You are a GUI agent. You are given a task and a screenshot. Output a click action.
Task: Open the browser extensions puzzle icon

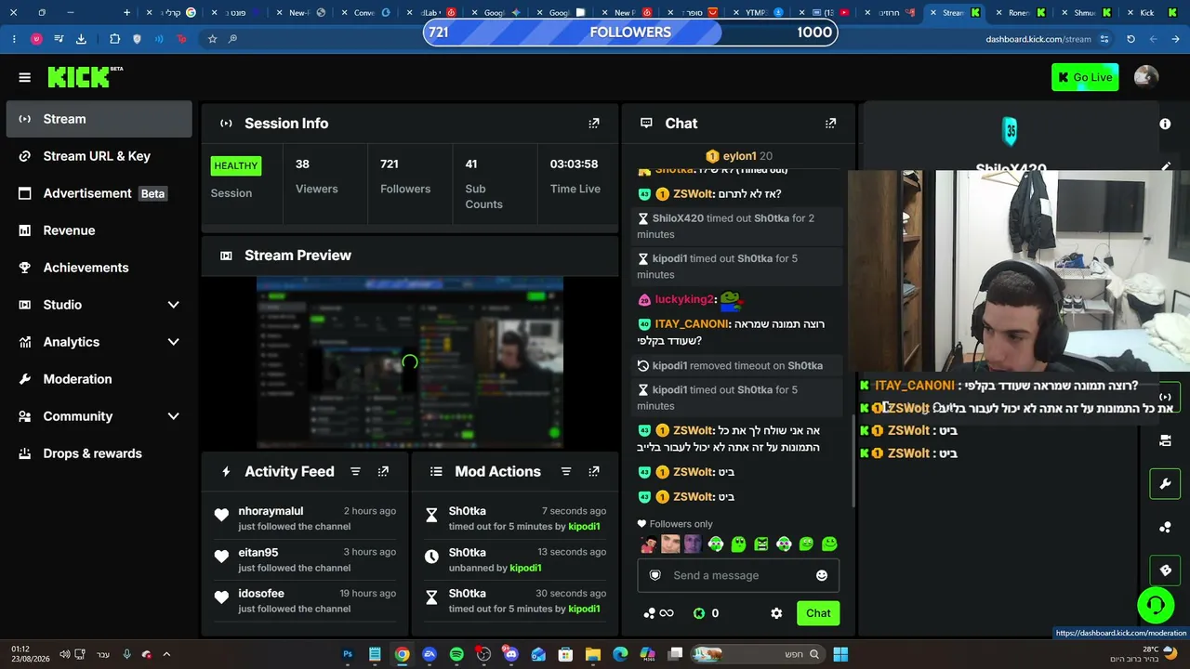114,39
